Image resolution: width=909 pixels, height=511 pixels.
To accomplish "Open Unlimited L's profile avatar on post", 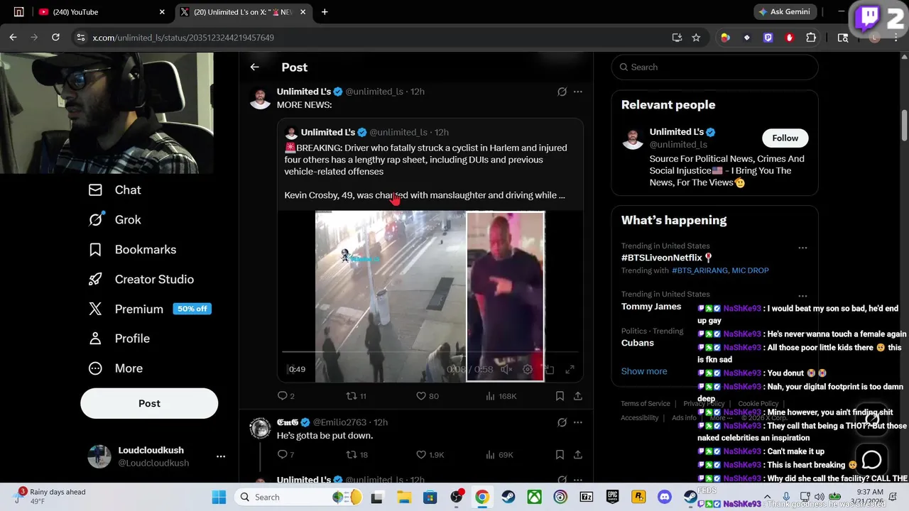I will 261,97.
